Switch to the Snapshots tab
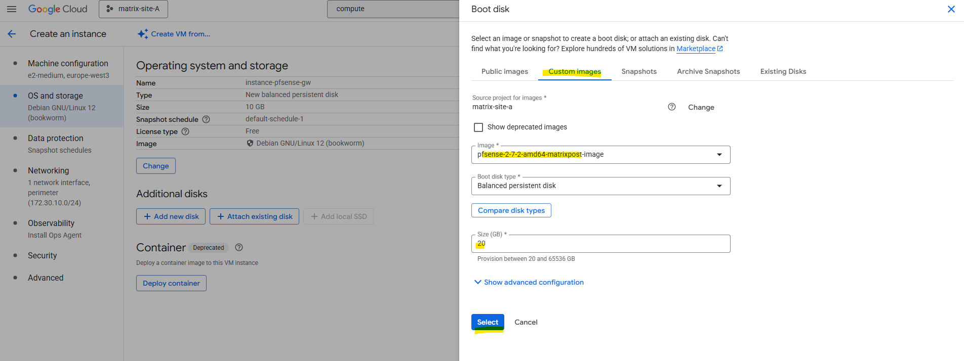 (x=638, y=71)
